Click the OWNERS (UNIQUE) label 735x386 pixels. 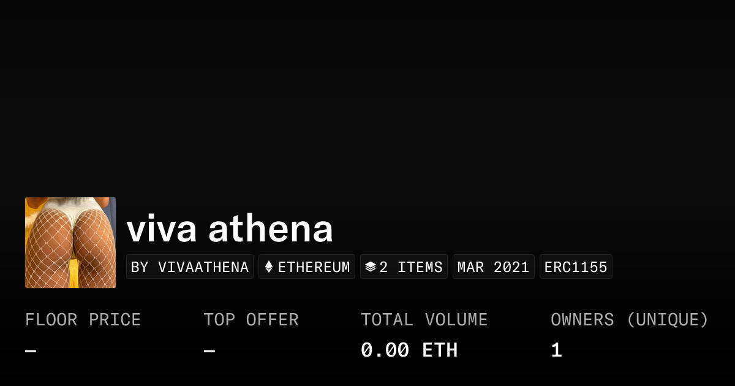click(x=629, y=320)
